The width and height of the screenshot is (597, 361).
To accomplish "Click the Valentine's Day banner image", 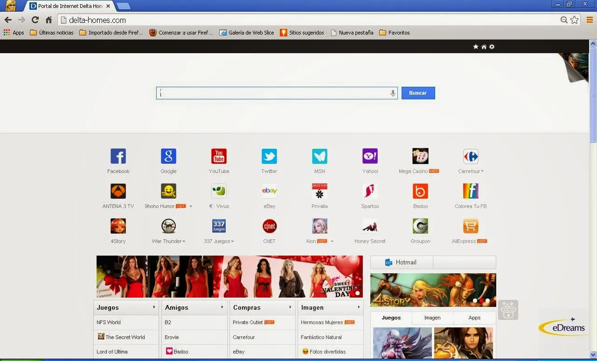I will (229, 277).
